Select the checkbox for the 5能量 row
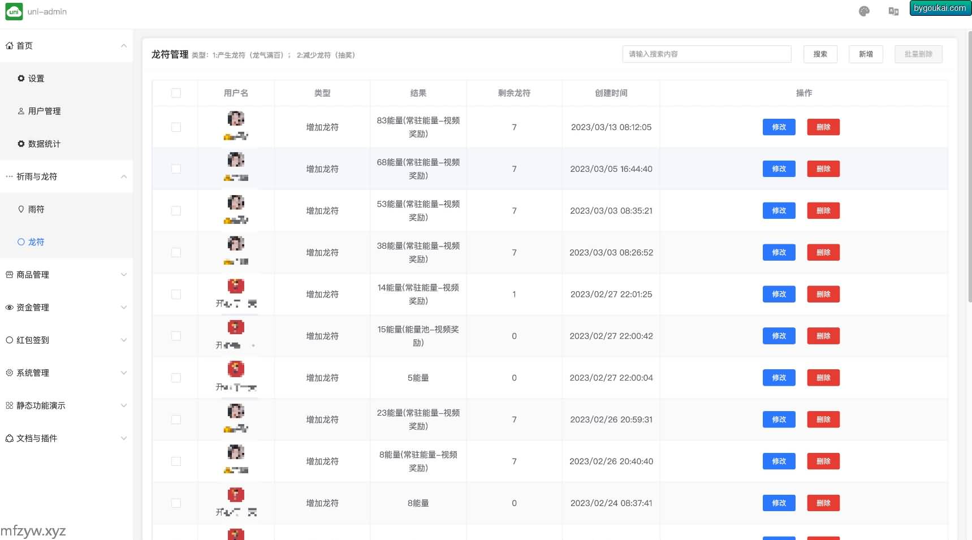 176,378
